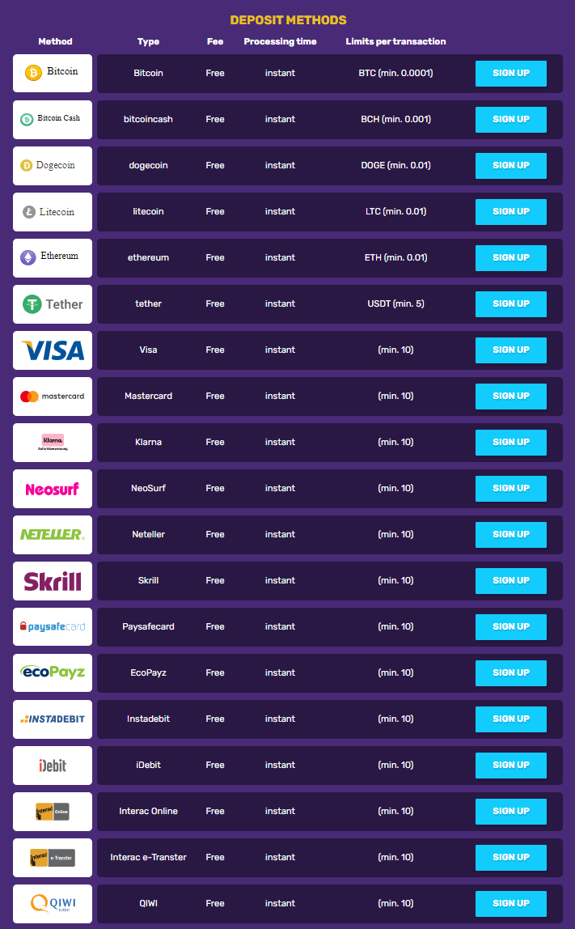This screenshot has width=575, height=929.
Task: Sign up in the Neteller row
Action: pyautogui.click(x=510, y=534)
